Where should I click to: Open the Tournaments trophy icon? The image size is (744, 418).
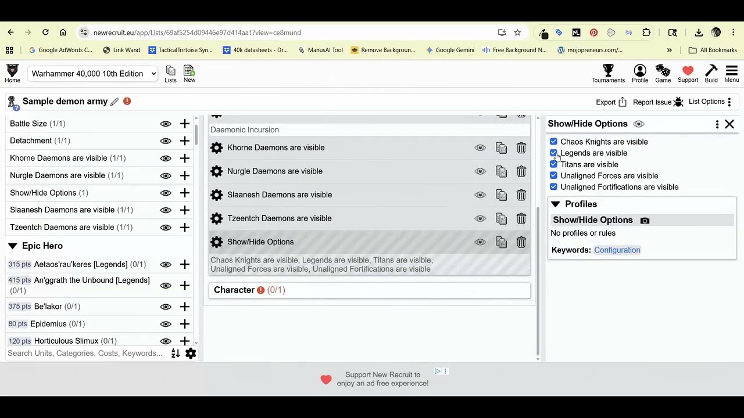[x=608, y=74]
